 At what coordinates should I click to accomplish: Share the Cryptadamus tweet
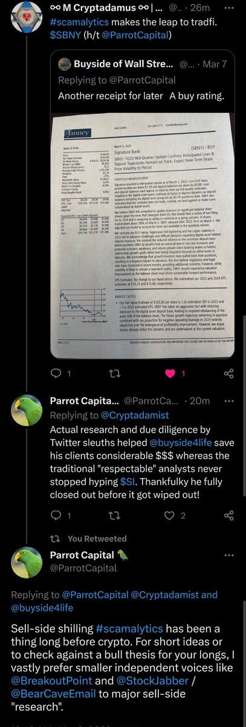point(228,373)
